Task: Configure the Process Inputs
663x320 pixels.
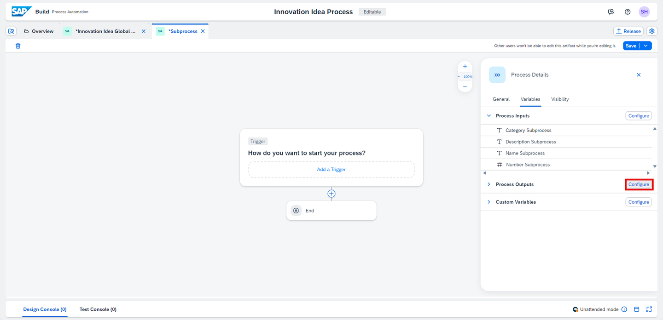Action: 639,116
